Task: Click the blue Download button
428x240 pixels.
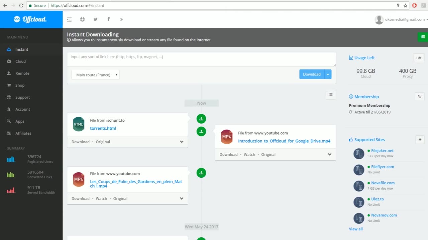Action: click(x=312, y=74)
